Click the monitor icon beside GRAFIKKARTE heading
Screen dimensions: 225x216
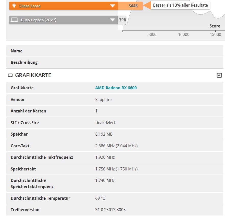tap(10, 75)
